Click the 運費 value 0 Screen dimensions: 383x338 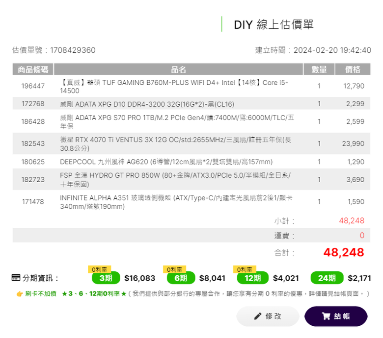pos(362,236)
